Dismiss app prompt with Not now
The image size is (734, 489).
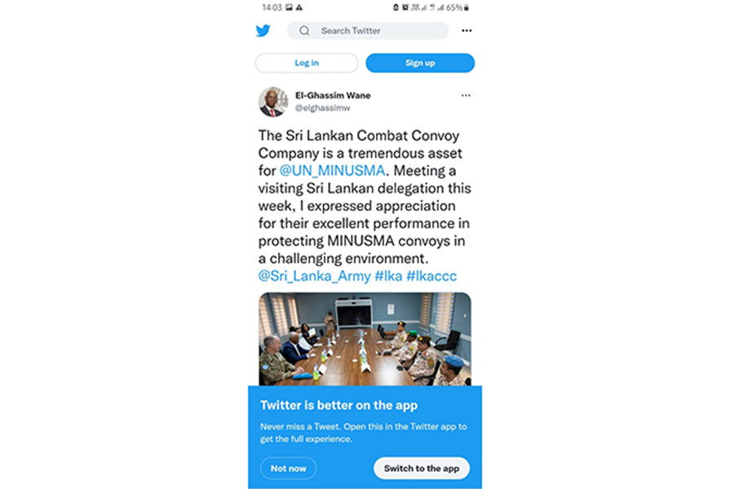coord(289,469)
